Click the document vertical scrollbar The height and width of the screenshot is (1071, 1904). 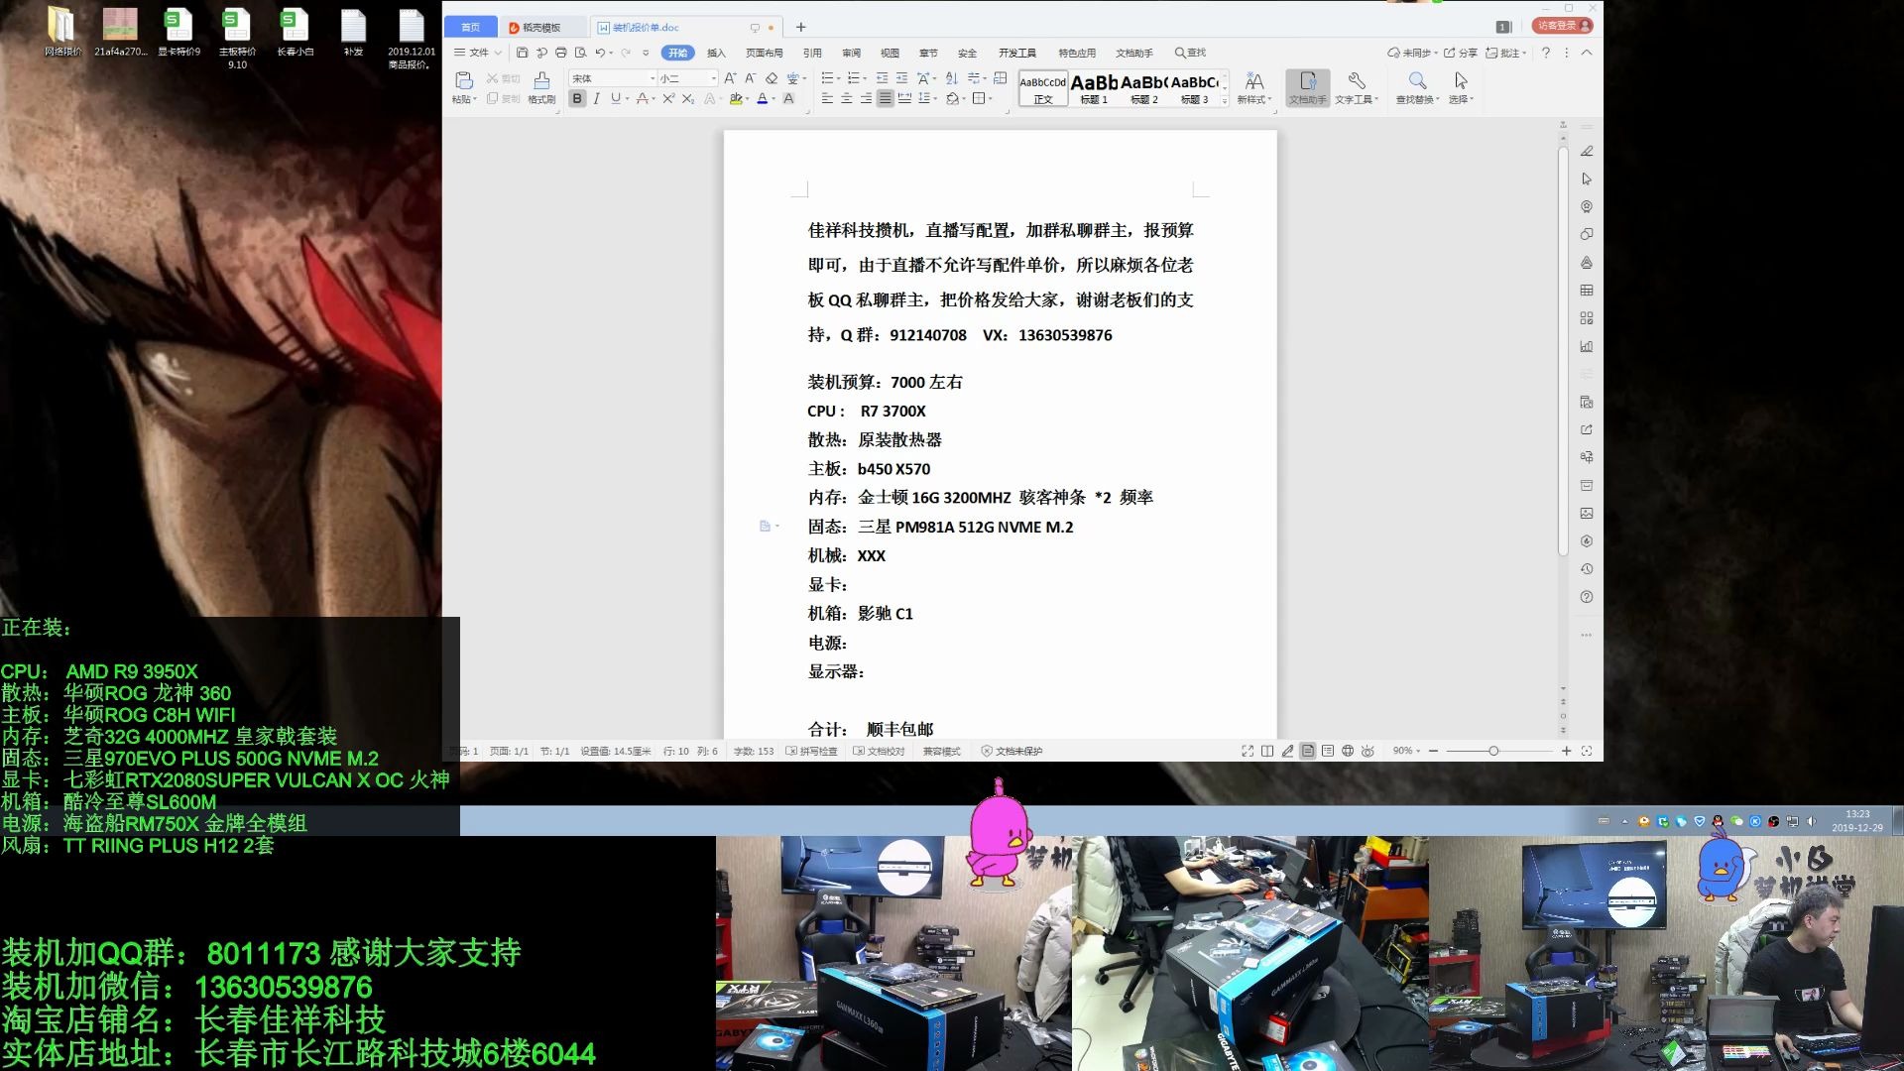pyautogui.click(x=1563, y=350)
